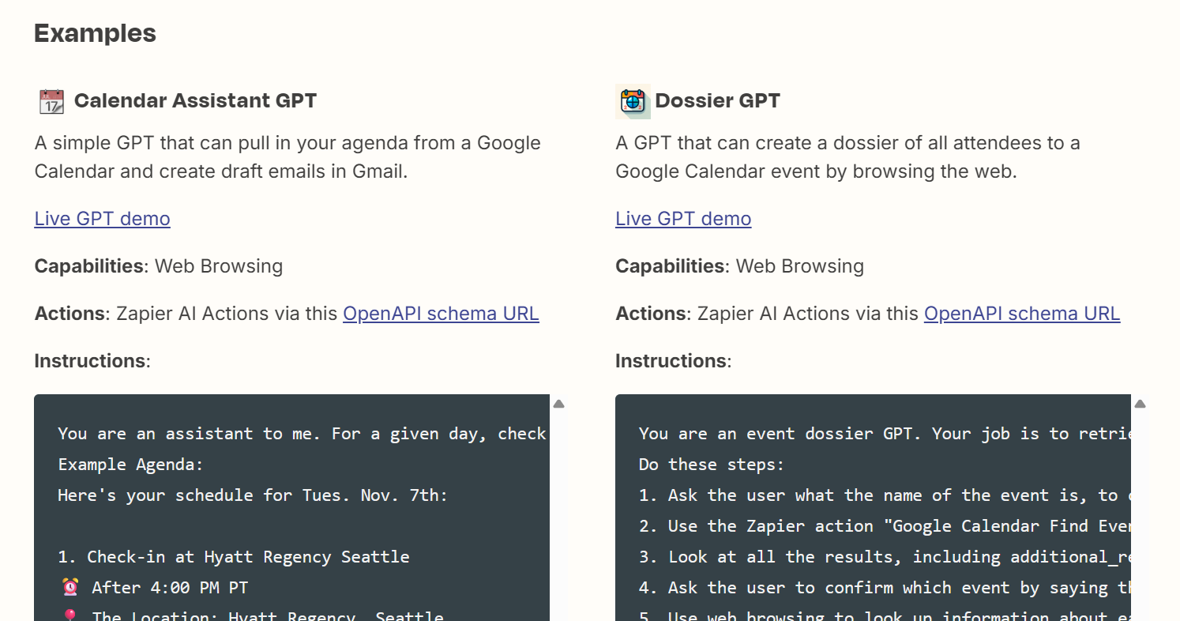
Task: Click the Calendar Assistant GPT calendar icon
Action: click(51, 101)
